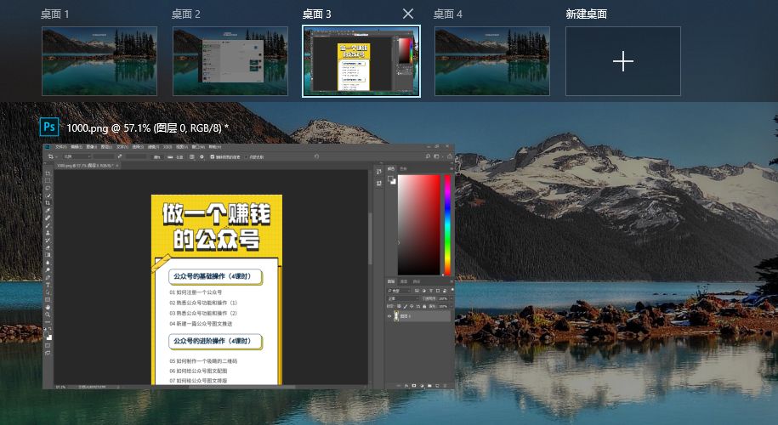
Task: Select the Rectangular Marquee tool in Photoshop
Action: 48,181
